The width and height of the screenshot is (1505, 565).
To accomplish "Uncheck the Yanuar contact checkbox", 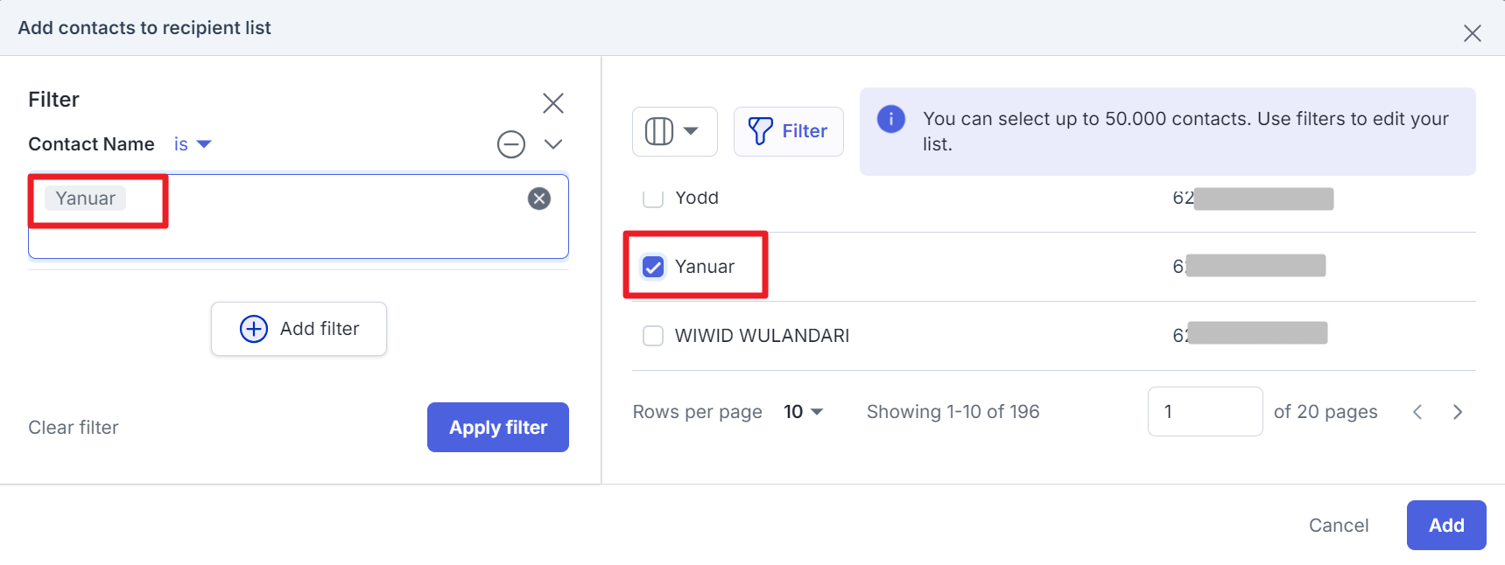I will tap(653, 267).
